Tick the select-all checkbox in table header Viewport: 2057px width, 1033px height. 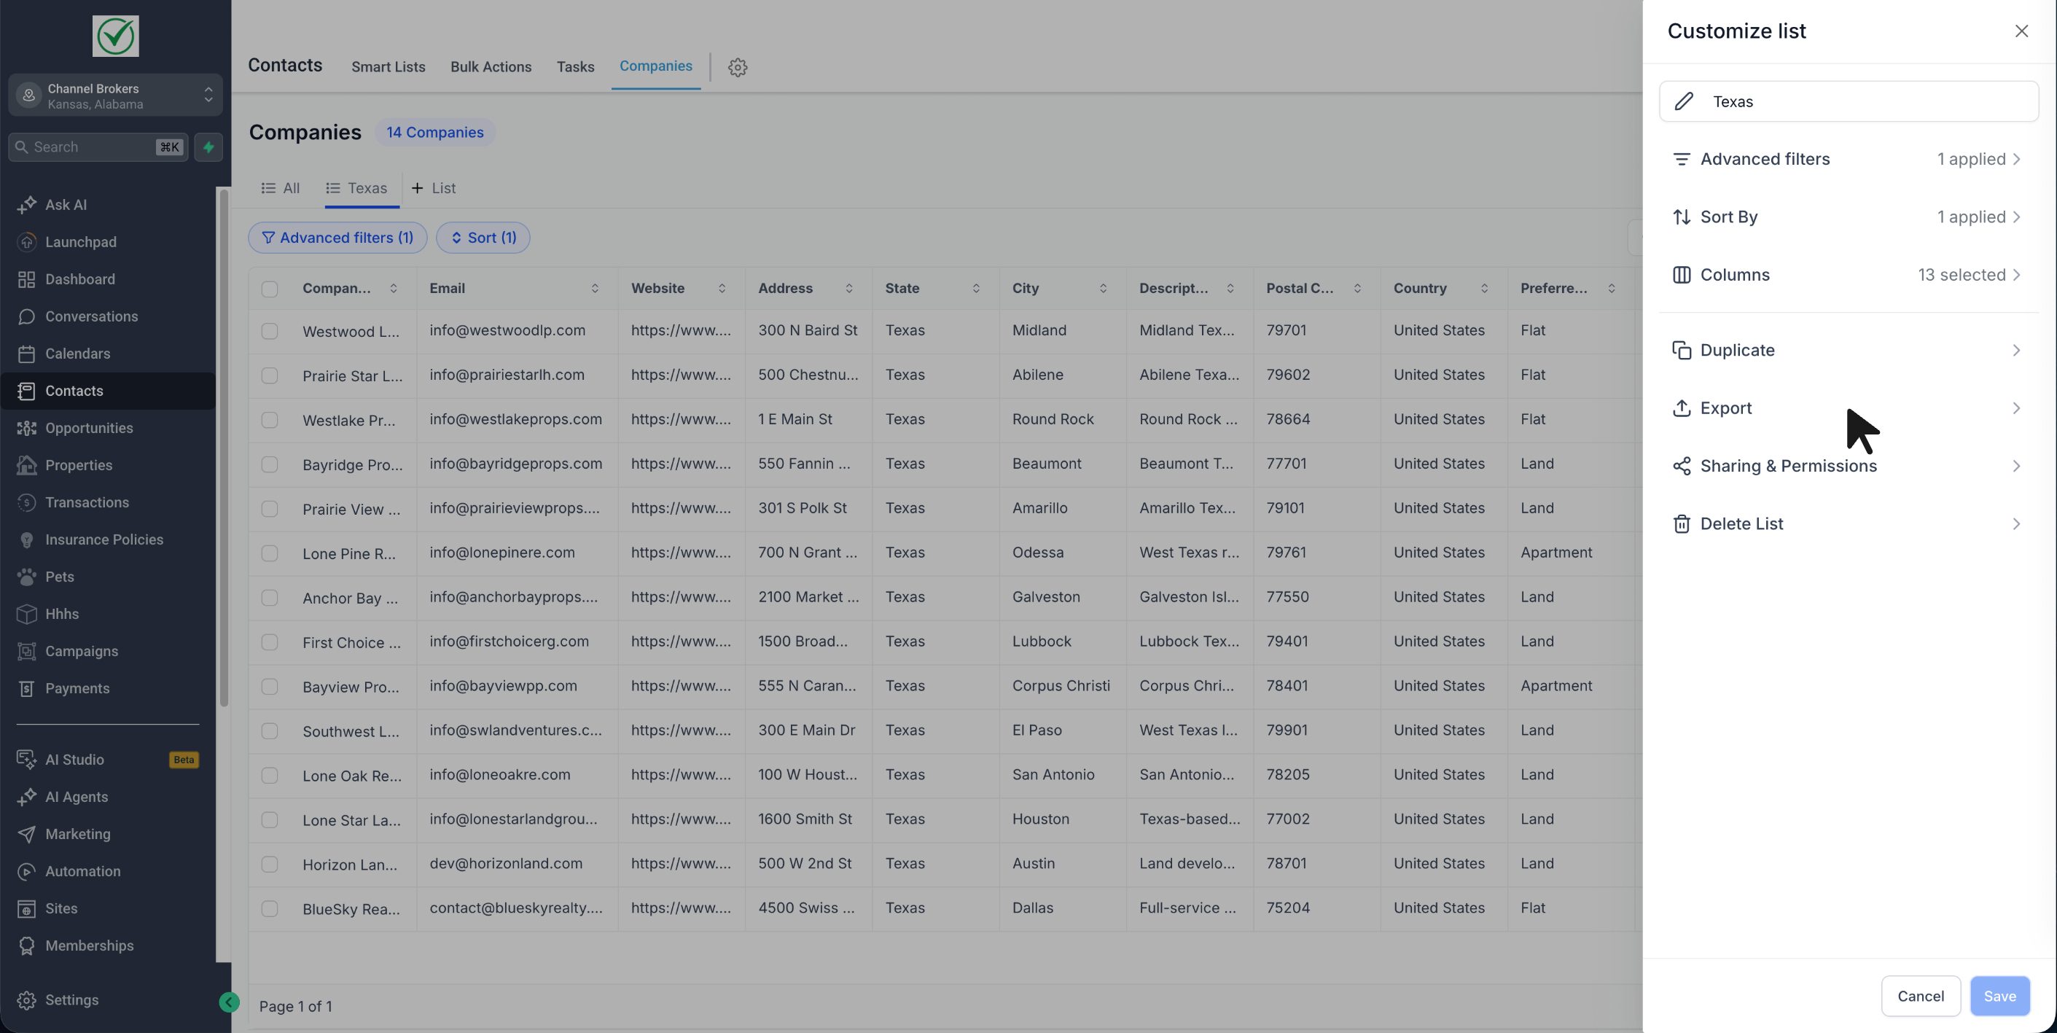coord(270,289)
